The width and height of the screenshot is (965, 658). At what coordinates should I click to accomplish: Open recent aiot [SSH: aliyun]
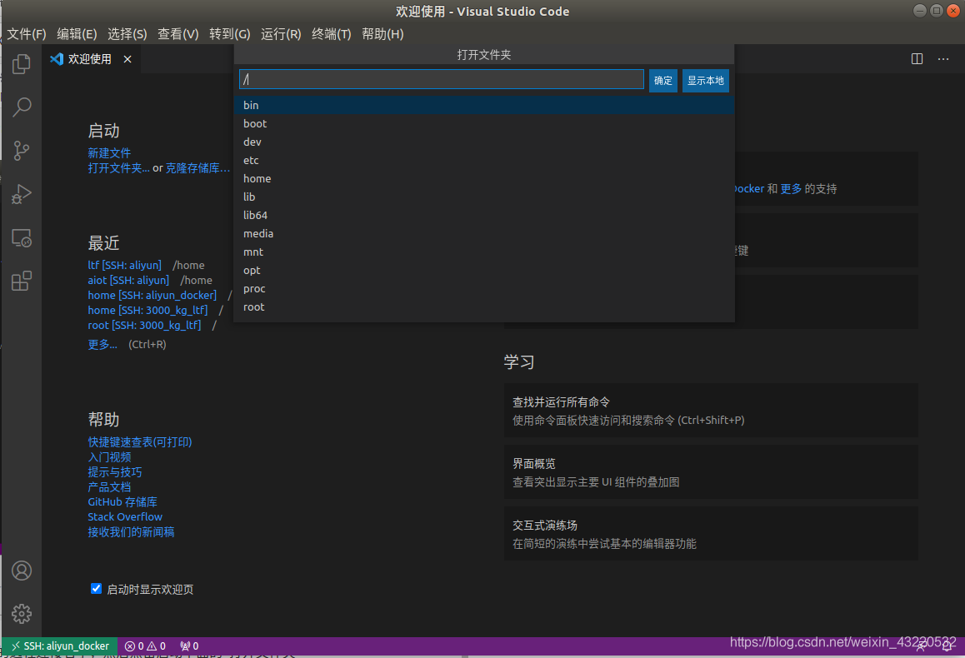pyautogui.click(x=128, y=280)
